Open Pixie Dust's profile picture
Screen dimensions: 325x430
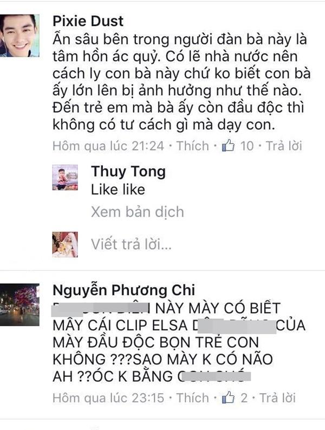19,35
